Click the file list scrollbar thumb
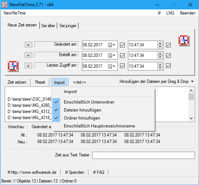 [x=191, y=97]
